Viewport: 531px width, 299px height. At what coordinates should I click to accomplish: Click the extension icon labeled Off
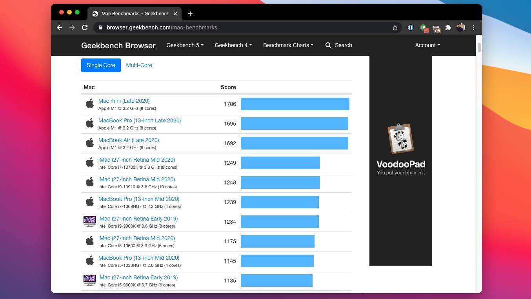tap(436, 28)
